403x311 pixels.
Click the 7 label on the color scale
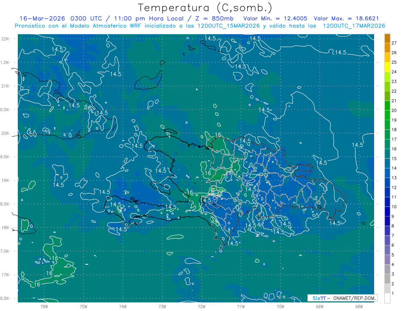393,236
